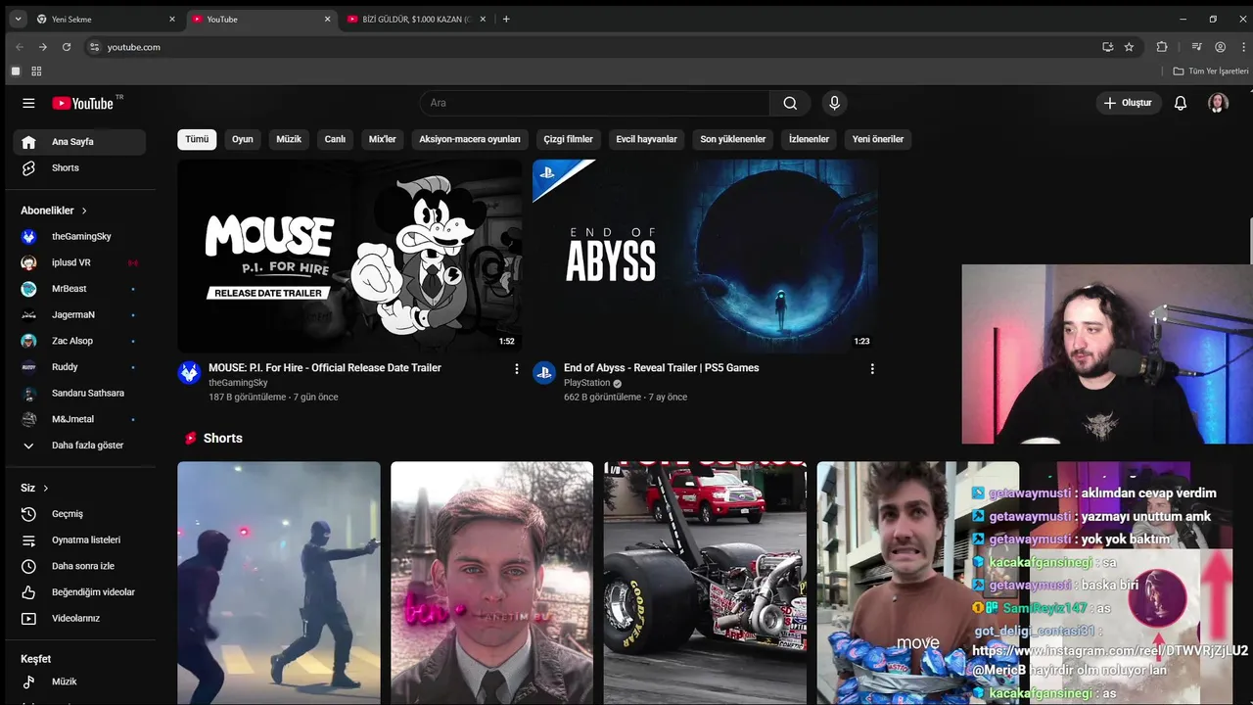Open a new browser tab
The width and height of the screenshot is (1253, 705).
(x=506, y=19)
